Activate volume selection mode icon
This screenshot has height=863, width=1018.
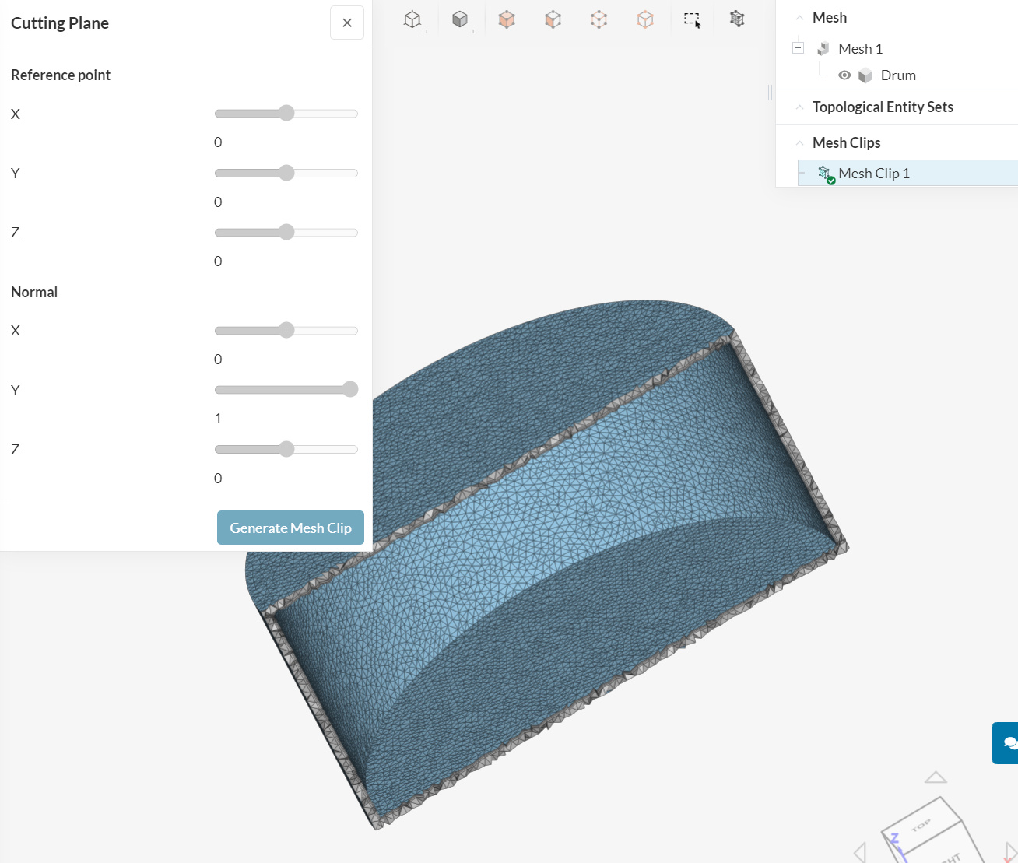click(507, 20)
